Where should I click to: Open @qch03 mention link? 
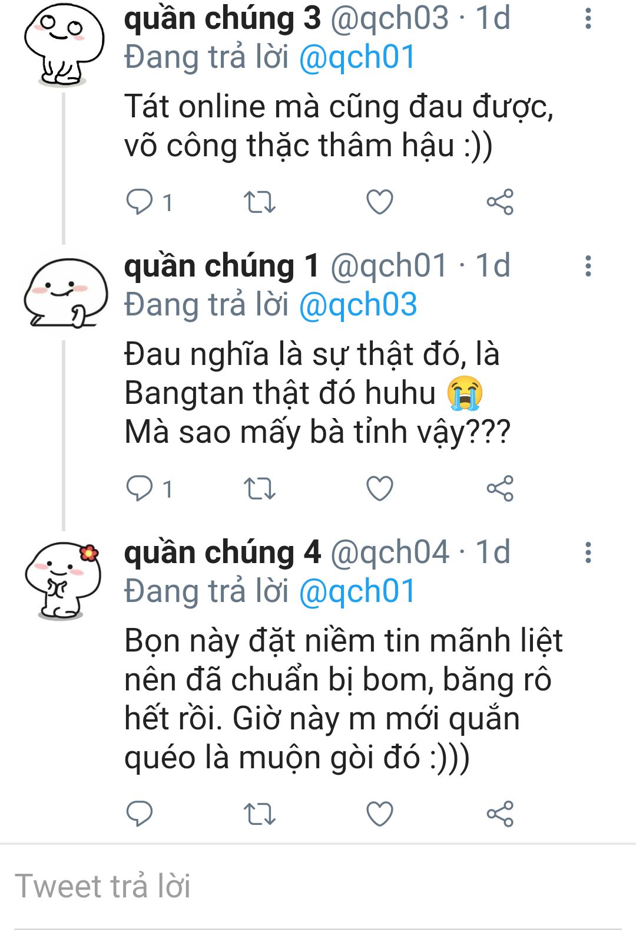[358, 305]
